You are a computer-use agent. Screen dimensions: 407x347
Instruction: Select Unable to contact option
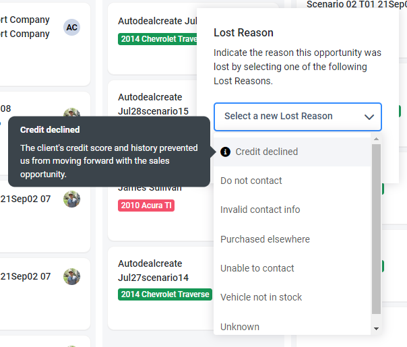pos(292,268)
